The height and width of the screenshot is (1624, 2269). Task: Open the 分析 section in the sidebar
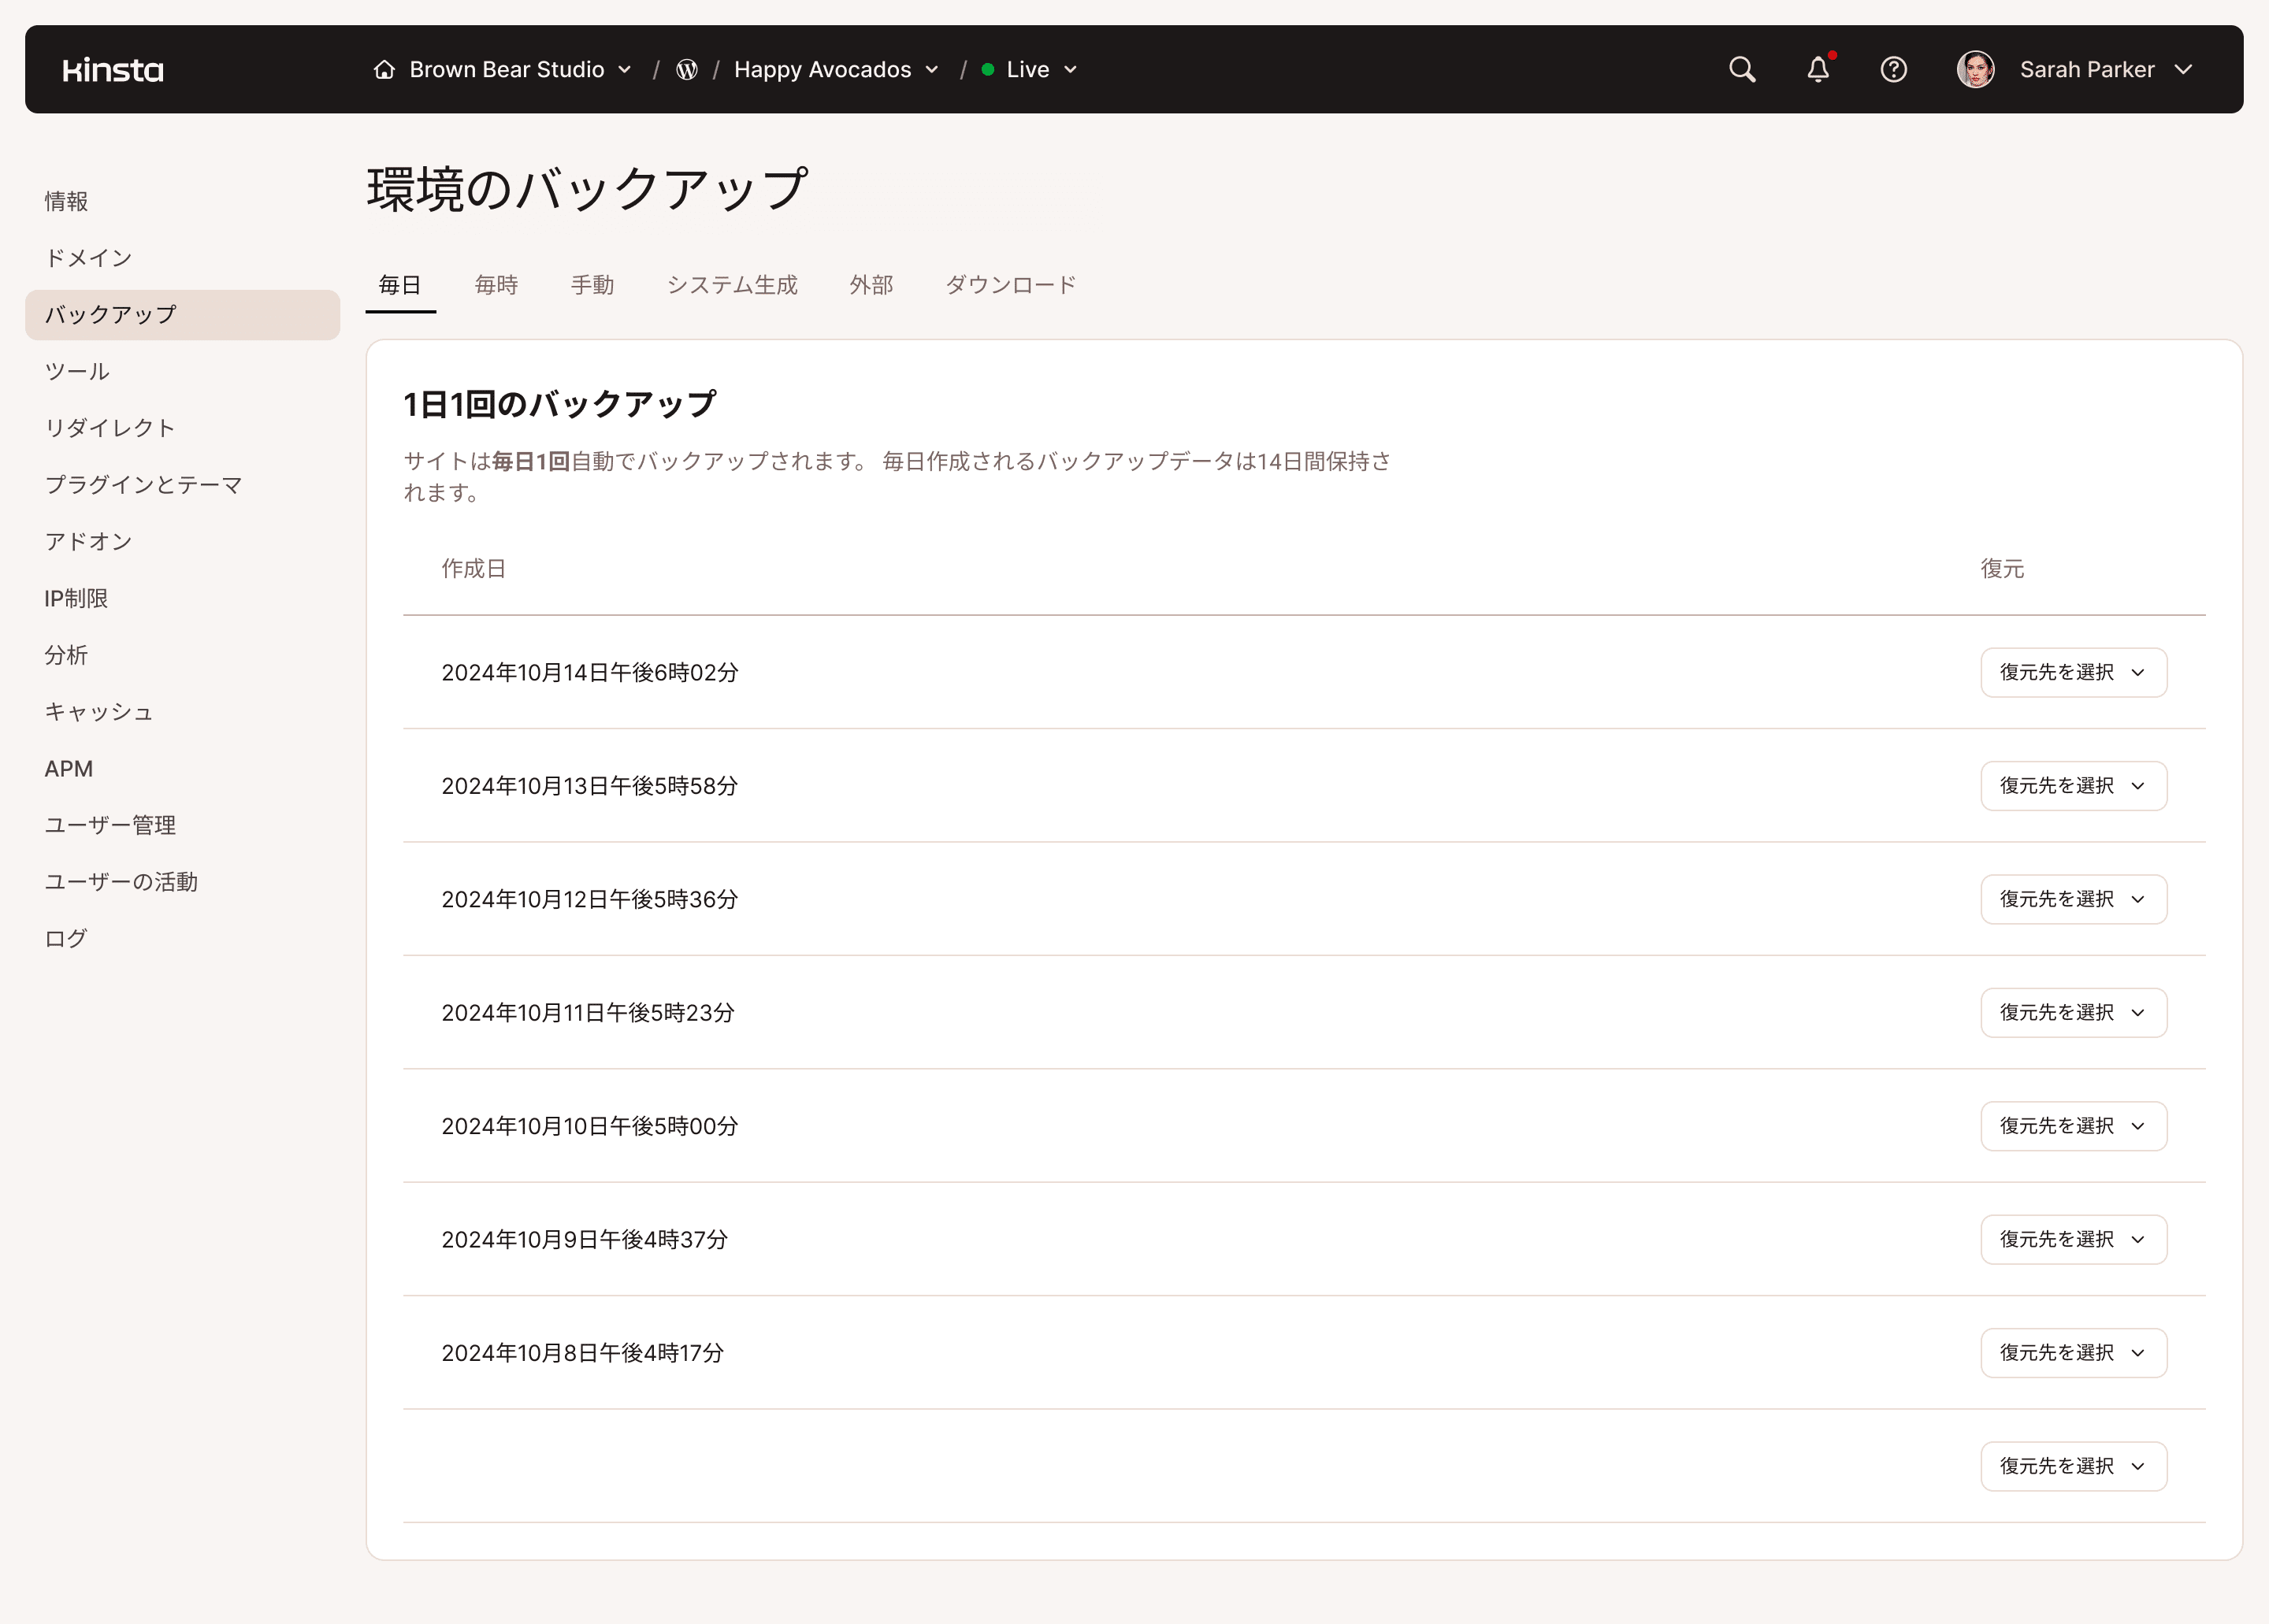(66, 655)
